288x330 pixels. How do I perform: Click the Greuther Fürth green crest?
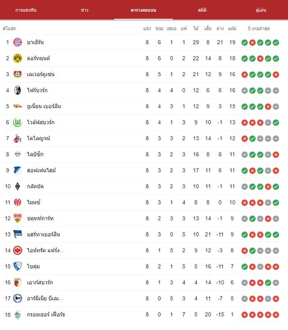(x=18, y=315)
